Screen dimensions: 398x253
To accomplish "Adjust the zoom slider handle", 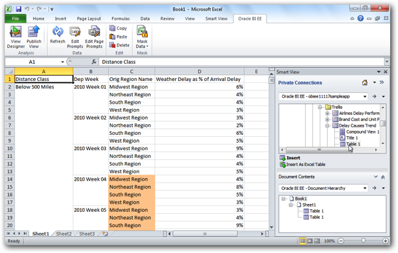I will [364, 240].
